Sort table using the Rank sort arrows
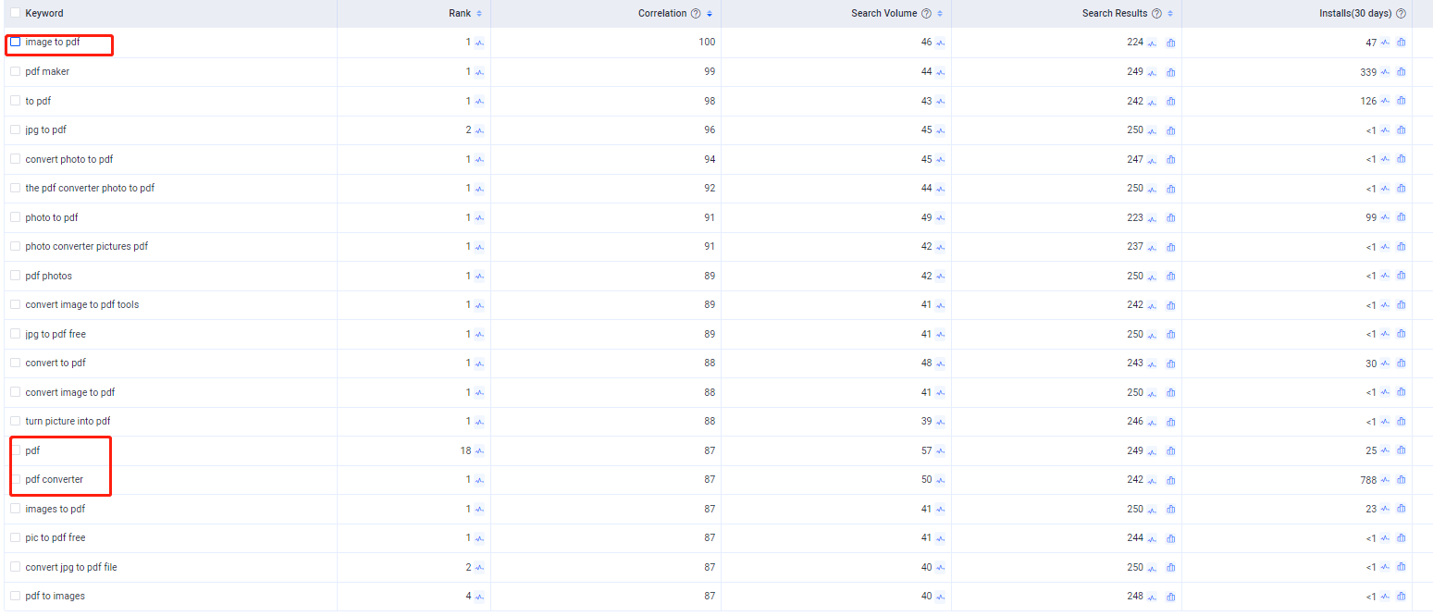Screen dimensions: 1433x616 [479, 14]
